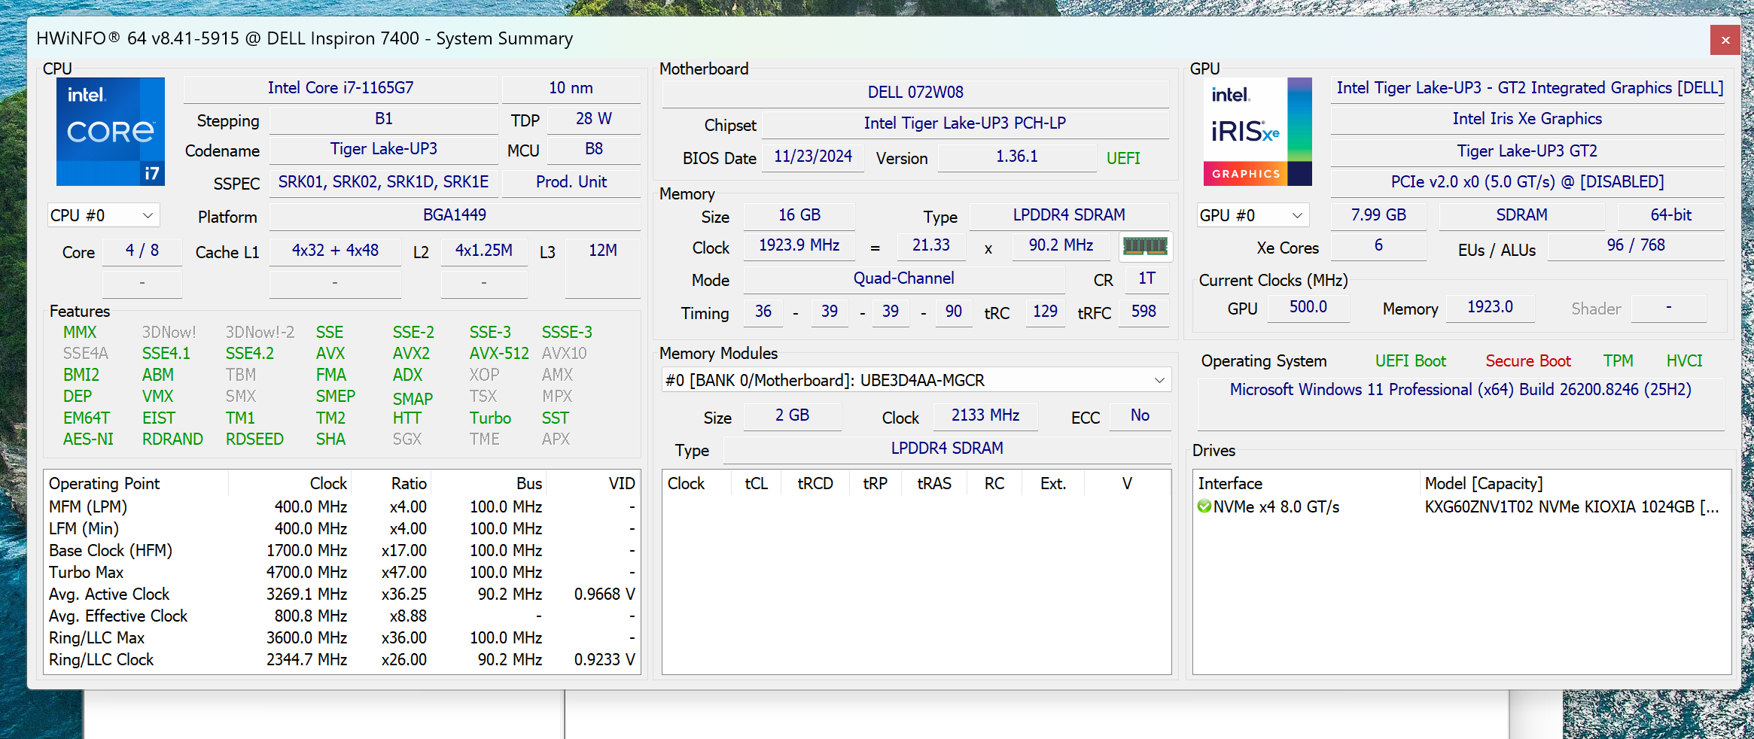Click the VID column header
Viewport: 1754px width, 739px height.
pos(592,483)
